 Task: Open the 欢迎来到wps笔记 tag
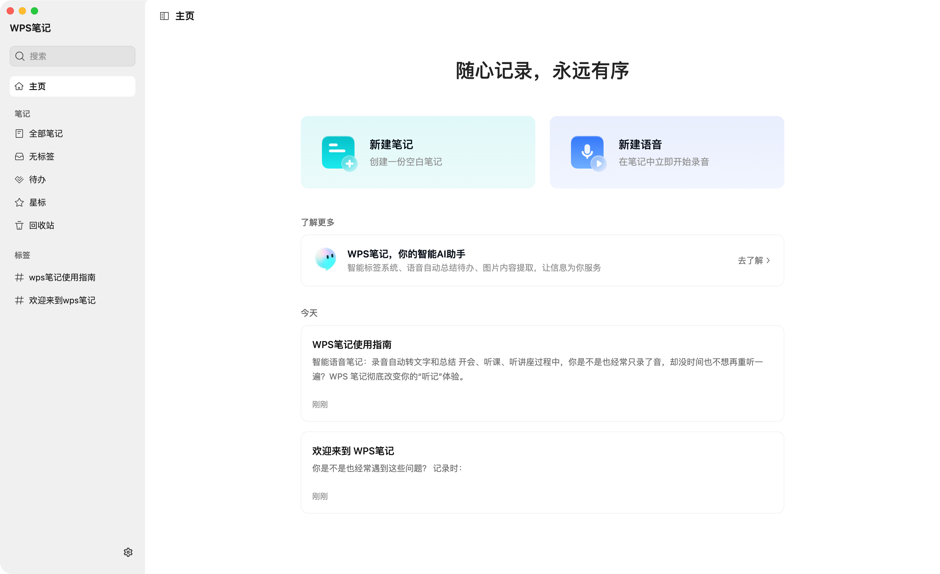[x=62, y=300]
